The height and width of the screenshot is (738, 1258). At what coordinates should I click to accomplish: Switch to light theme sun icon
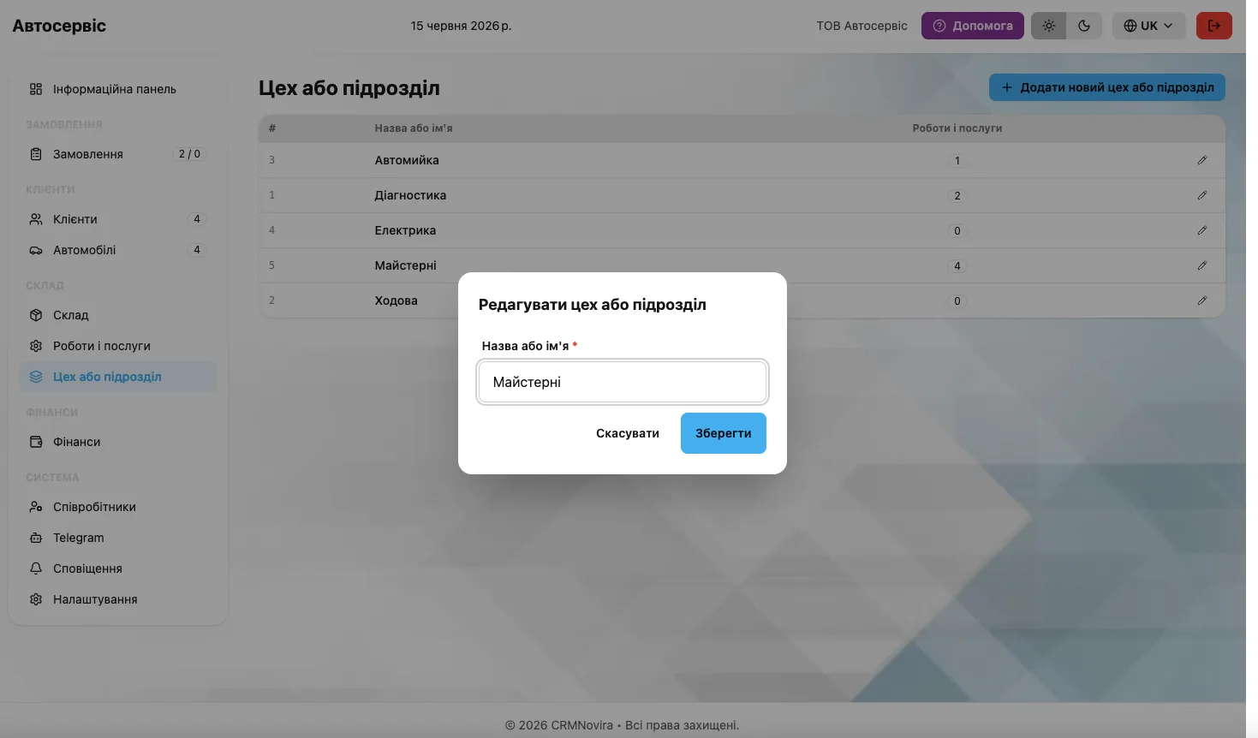click(x=1048, y=26)
